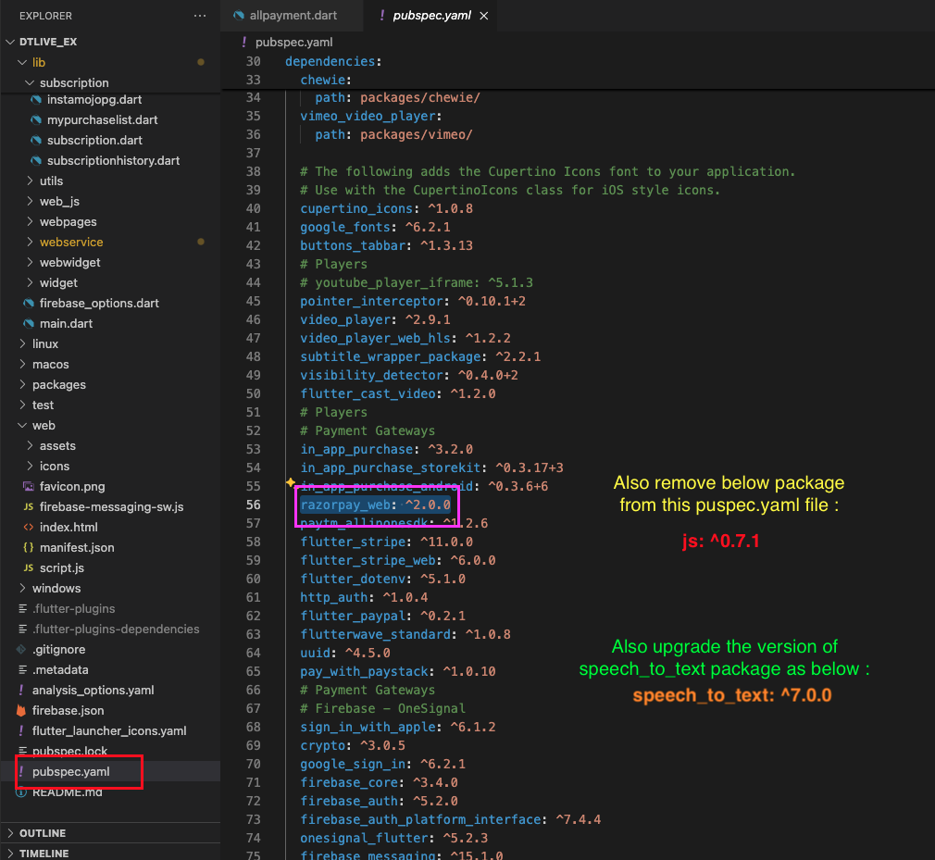Expand the test folder

tap(22, 405)
